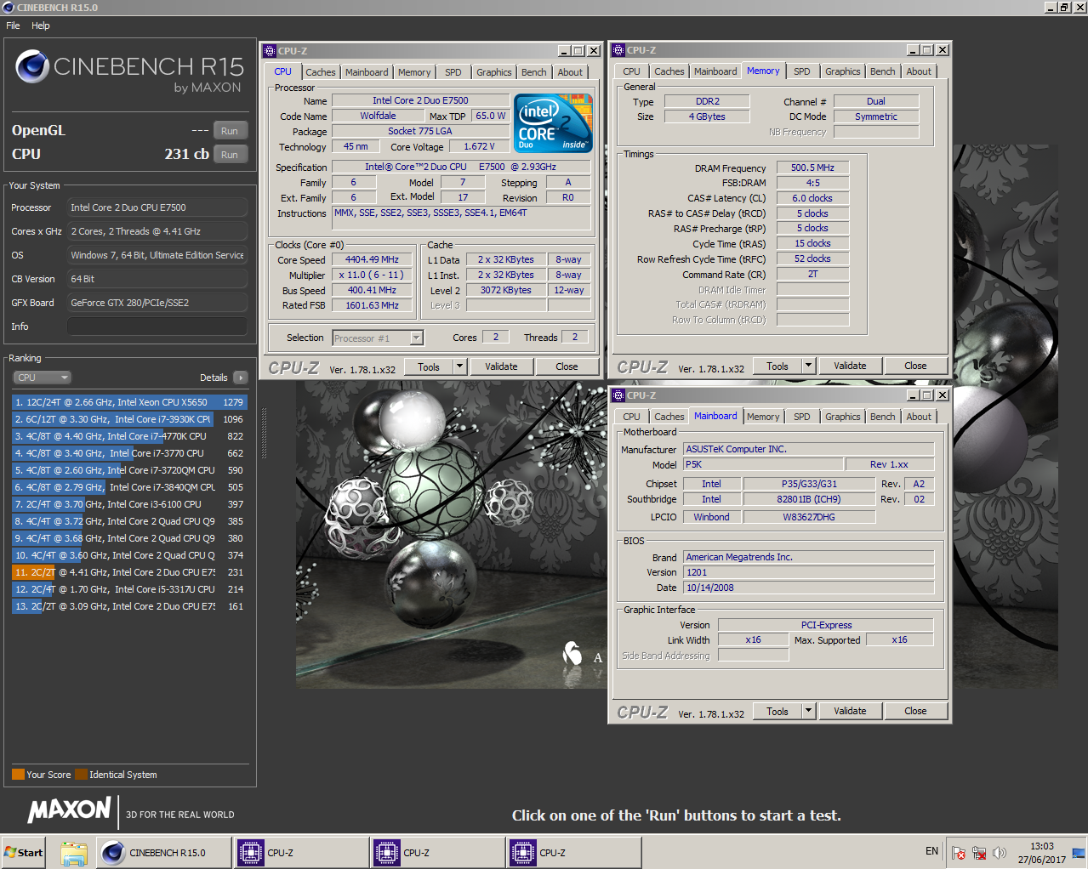Open About tab in Mainboard window
This screenshot has height=869, width=1088.
point(919,417)
